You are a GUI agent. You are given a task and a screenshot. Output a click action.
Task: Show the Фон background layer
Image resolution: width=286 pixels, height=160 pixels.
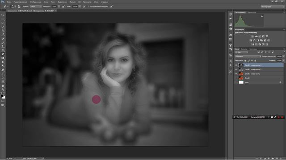coord(236,82)
